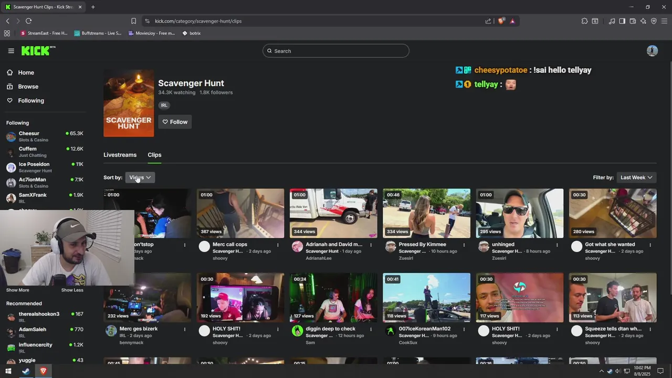
Task: Play the Merc call cops clip thumbnail
Action: [x=240, y=213]
